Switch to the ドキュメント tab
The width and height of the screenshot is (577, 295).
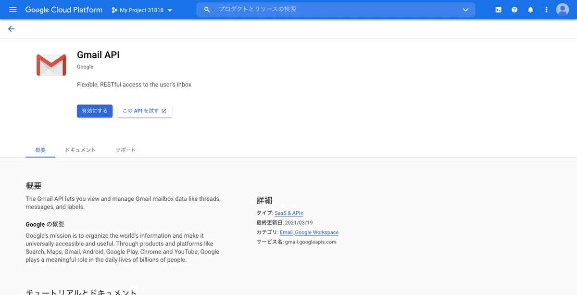[80, 150]
